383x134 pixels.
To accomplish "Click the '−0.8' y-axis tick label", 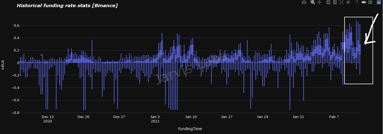I will (x=15, y=113).
